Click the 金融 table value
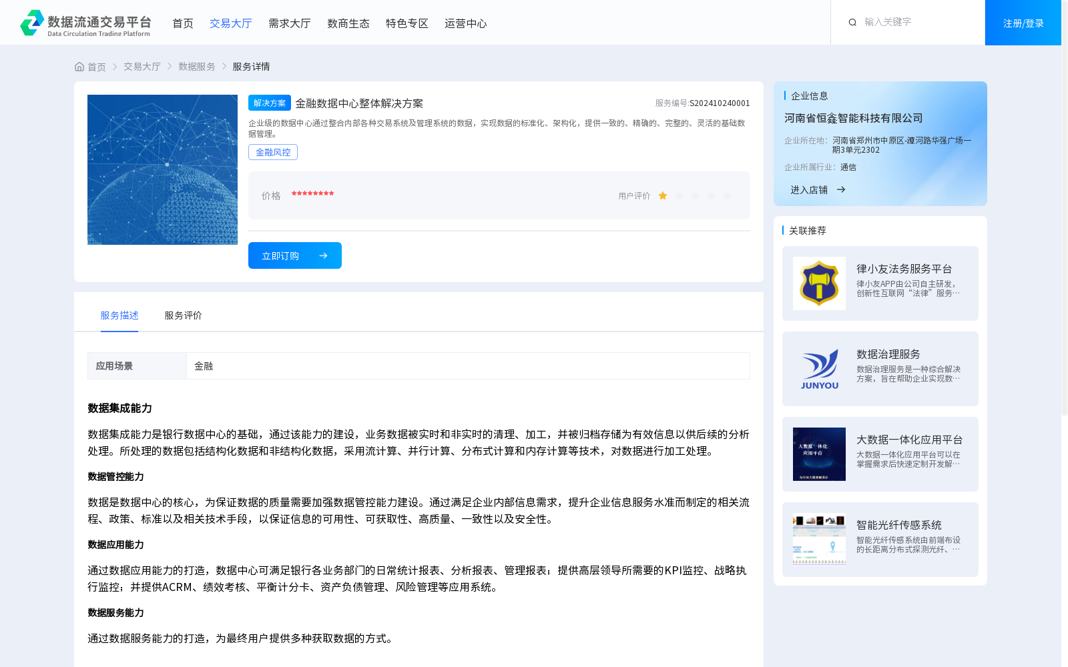The width and height of the screenshot is (1068, 667). [x=204, y=366]
